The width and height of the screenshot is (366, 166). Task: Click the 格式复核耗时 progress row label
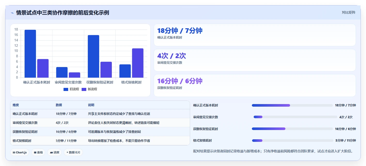(x=203, y=141)
